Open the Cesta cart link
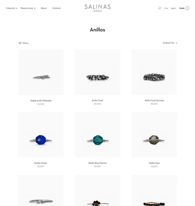 point(182,8)
